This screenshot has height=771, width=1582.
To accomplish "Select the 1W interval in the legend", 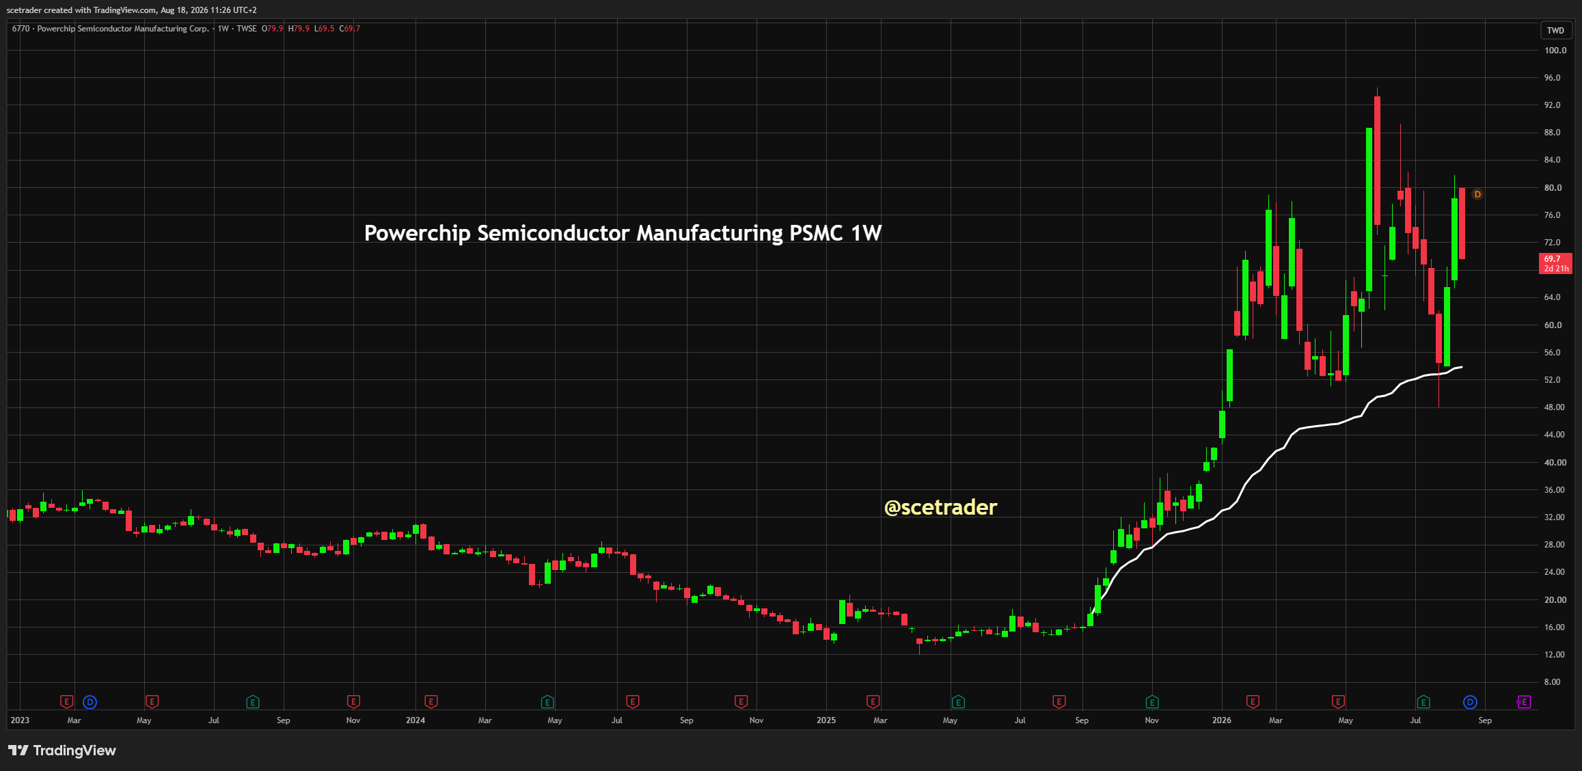I will tap(223, 29).
